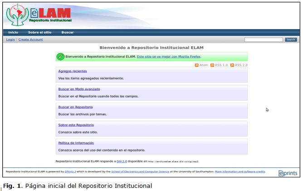Click into the search text field
Image resolution: width=303 pixels, height=191 pixels.
tap(263, 39)
